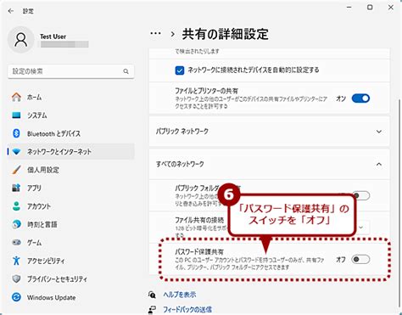402x315 pixels.
Task: Click the ゲーム controller icon
Action: (16, 243)
